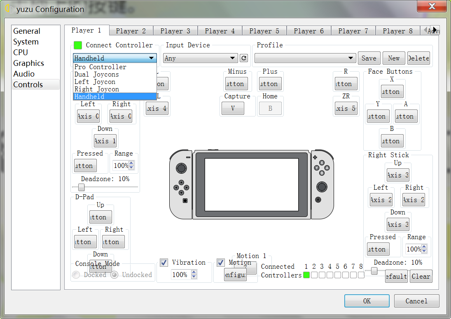The height and width of the screenshot is (319, 451).
Task: Switch to the Player 3 tab
Action: (x=175, y=31)
